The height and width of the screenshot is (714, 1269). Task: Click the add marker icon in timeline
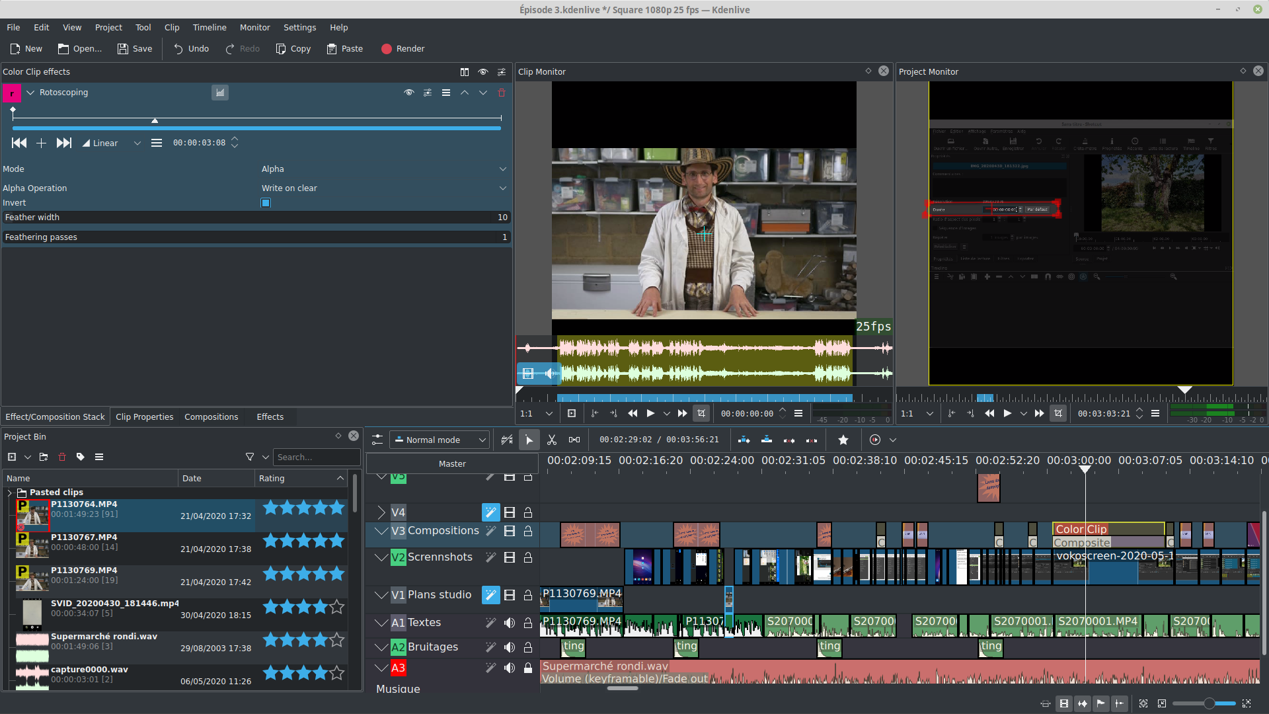(x=843, y=440)
